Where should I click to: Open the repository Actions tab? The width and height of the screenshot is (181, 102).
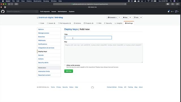77,23
